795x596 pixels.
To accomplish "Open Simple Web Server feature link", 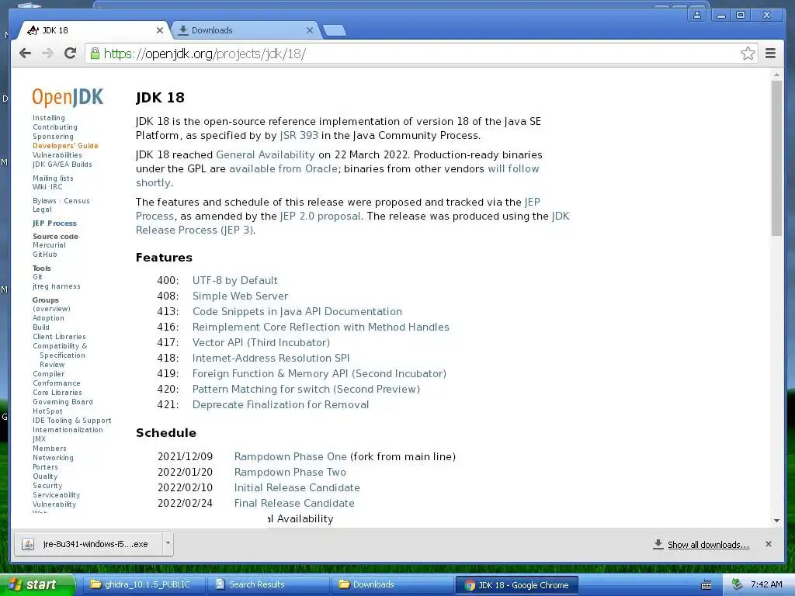I will pos(241,296).
